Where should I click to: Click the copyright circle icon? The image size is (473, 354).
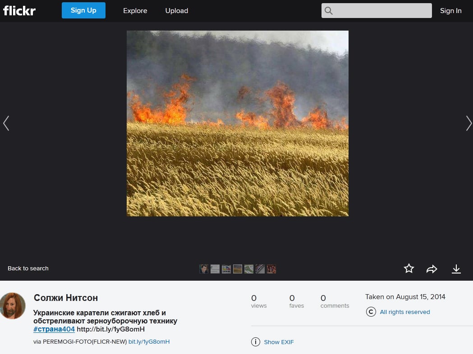(x=371, y=312)
